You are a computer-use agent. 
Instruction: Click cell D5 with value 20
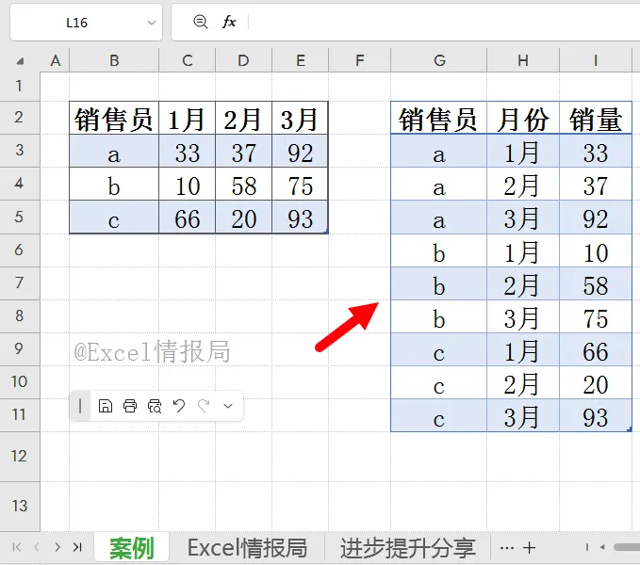[x=244, y=218]
